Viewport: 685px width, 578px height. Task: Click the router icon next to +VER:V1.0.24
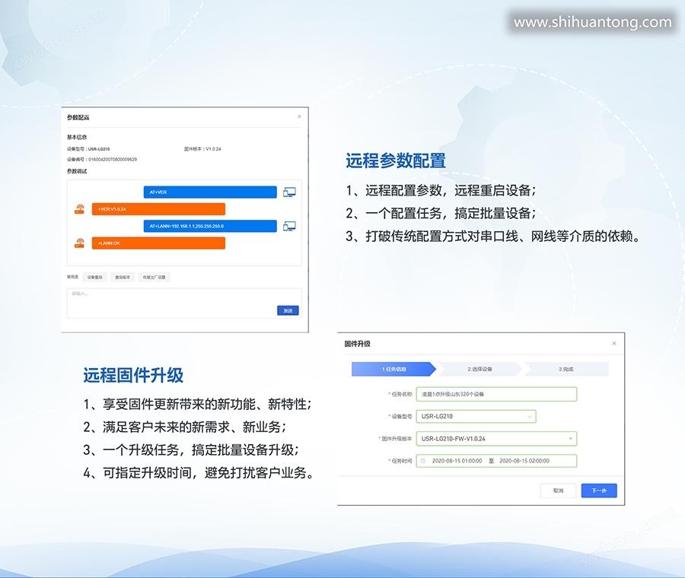[x=79, y=209]
